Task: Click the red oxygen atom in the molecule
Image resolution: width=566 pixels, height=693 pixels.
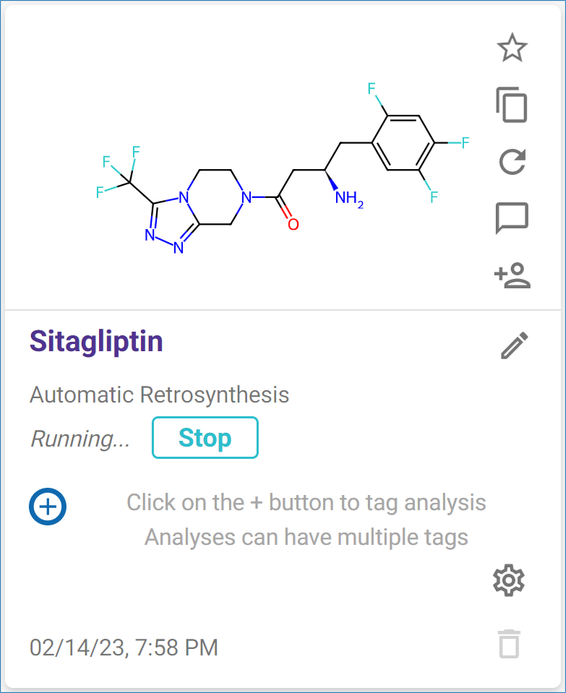Action: (293, 224)
